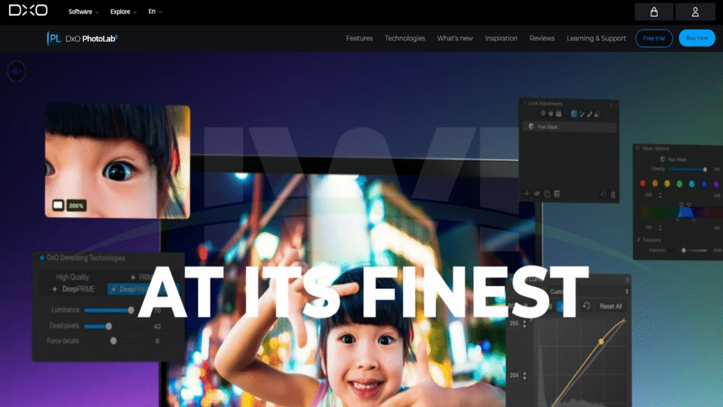Click plus icon in Local Adjustments panel

526,194
